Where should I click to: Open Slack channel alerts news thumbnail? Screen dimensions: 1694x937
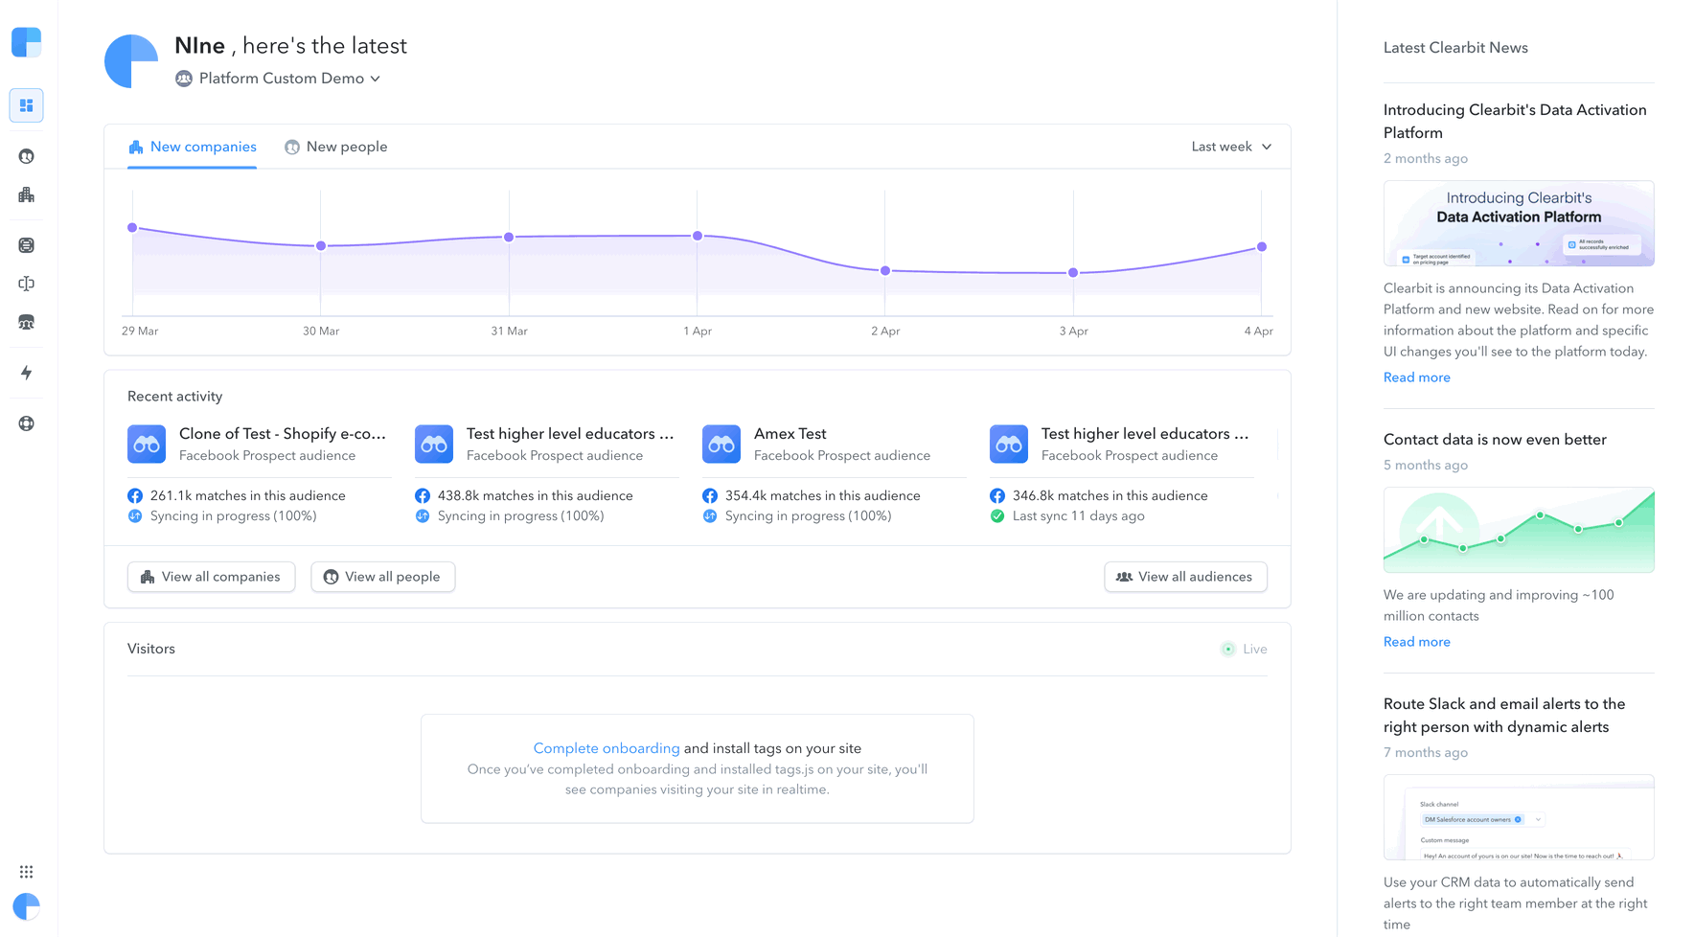(x=1519, y=817)
